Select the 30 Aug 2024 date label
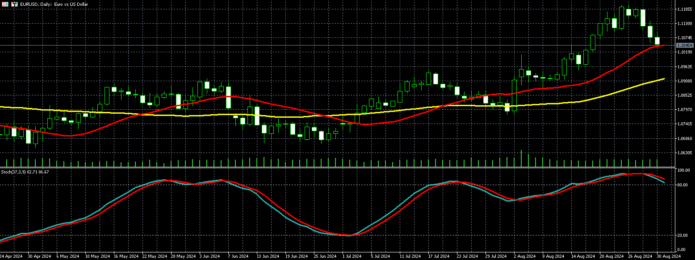 667,256
